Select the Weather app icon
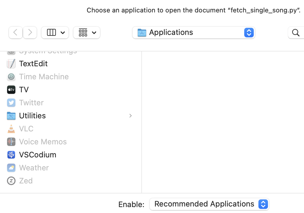 tap(11, 167)
